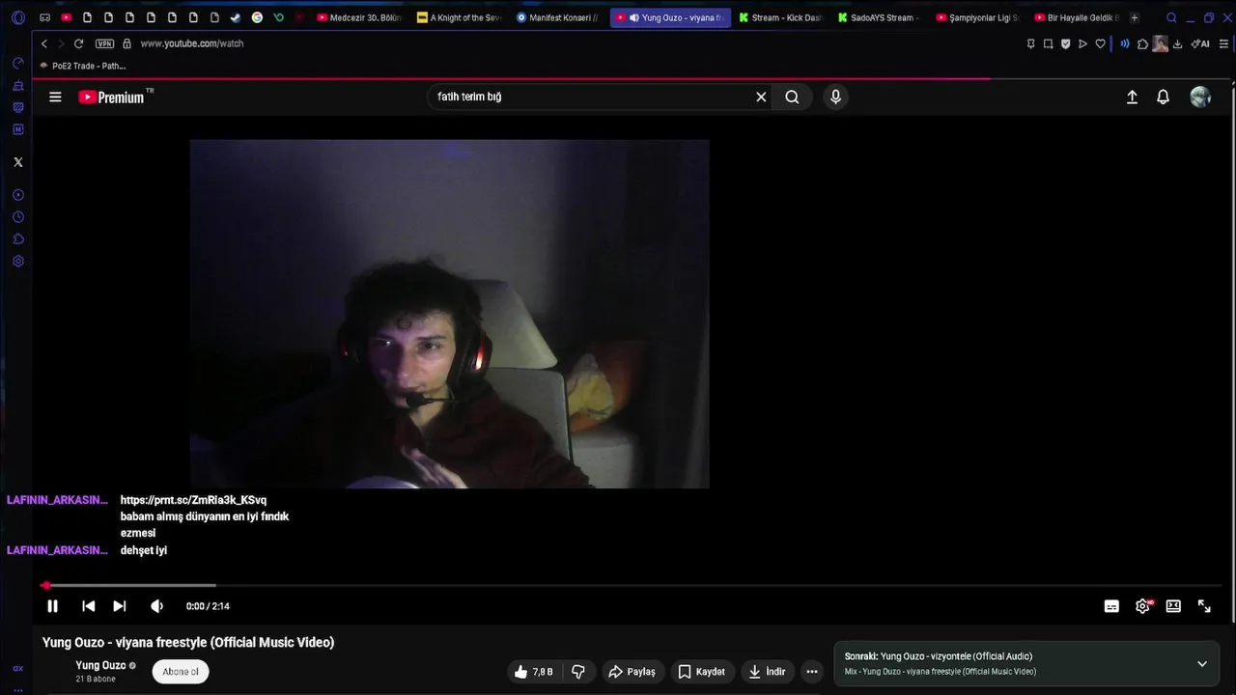Open browser downloads icon
Screen dimensions: 1236x695
[1177, 43]
